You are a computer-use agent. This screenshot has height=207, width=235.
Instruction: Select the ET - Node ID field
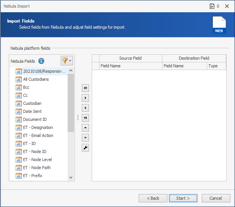coord(35,152)
